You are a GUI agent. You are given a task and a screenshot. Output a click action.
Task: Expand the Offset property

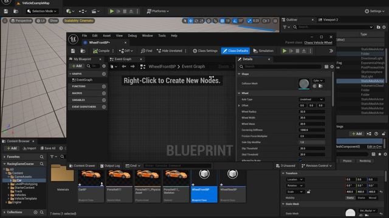[x=239, y=105]
